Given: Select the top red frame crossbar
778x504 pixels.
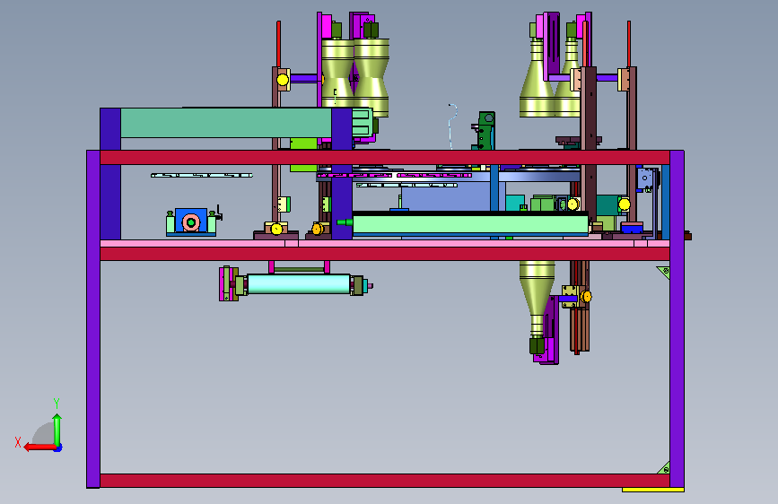Looking at the screenshot, I should [x=385, y=158].
